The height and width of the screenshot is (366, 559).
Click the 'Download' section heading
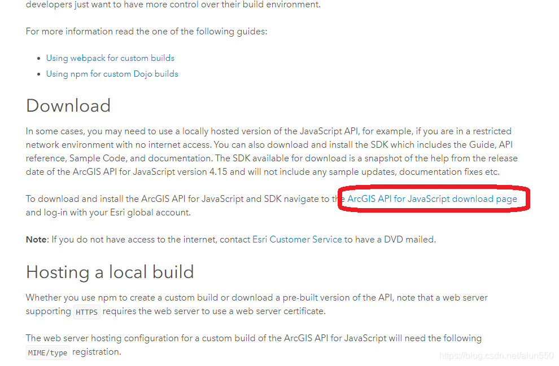[x=68, y=106]
